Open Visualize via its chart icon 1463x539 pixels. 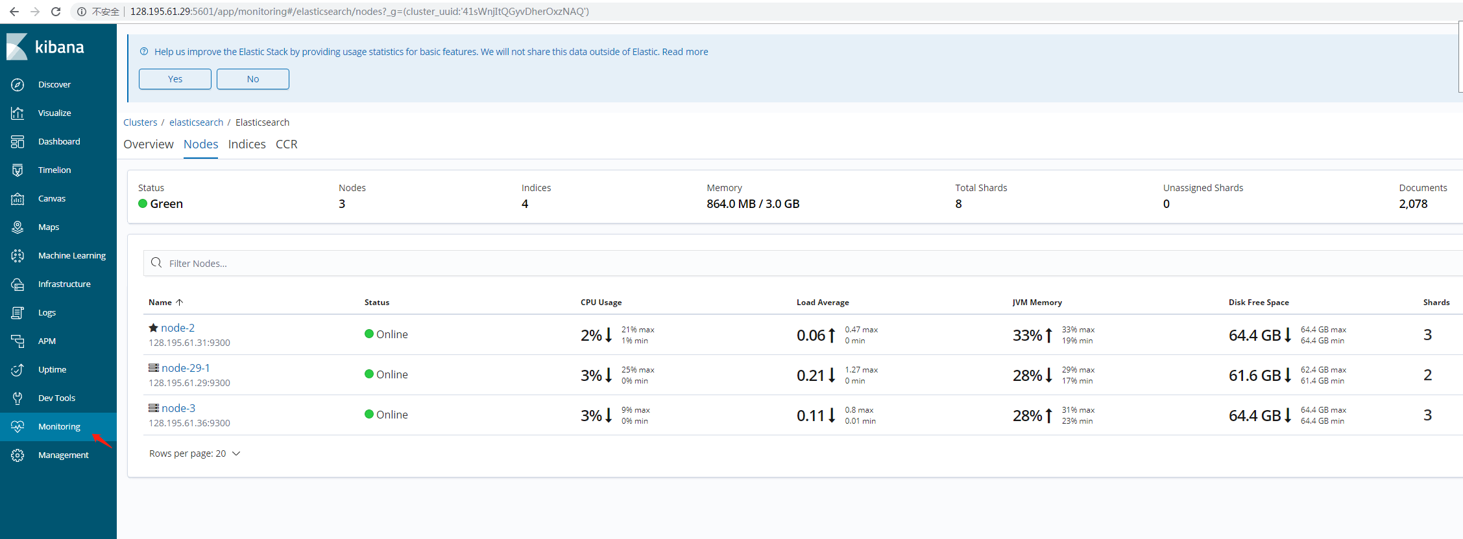(x=18, y=113)
